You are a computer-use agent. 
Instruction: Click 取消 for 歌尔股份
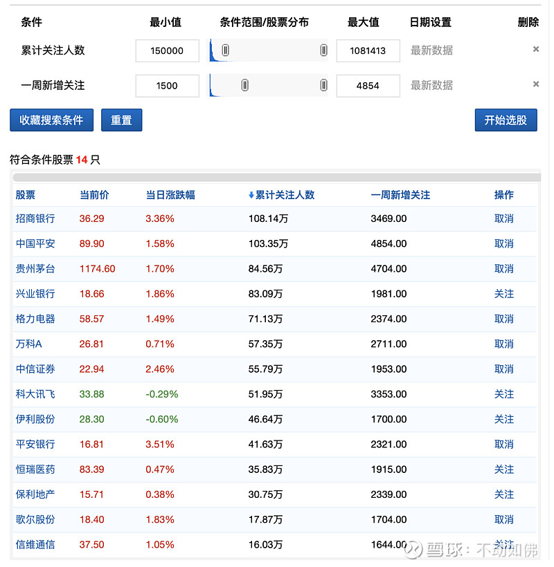click(504, 519)
